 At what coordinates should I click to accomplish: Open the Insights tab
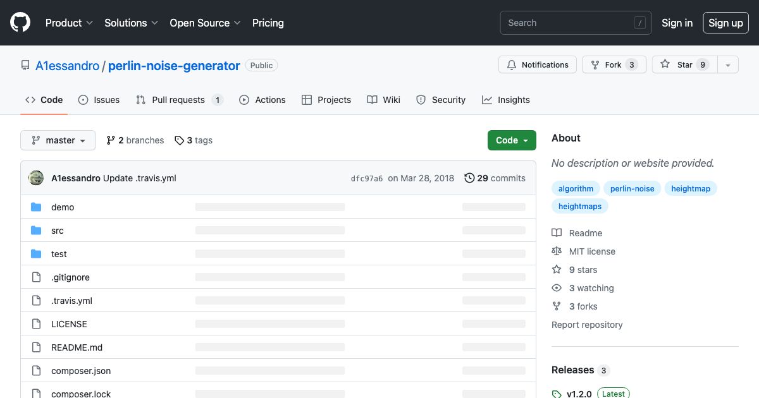tap(514, 100)
